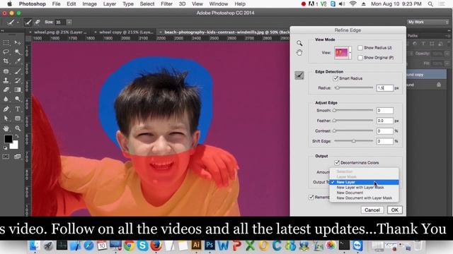This screenshot has width=453, height=254.
Task: Click the OK button in Refine Edge
Action: (x=395, y=210)
